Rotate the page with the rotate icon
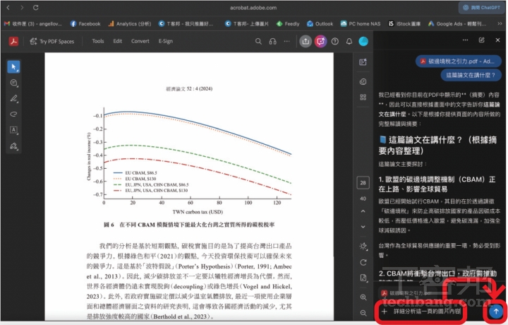This screenshot has width=508, height=325. tap(363, 262)
